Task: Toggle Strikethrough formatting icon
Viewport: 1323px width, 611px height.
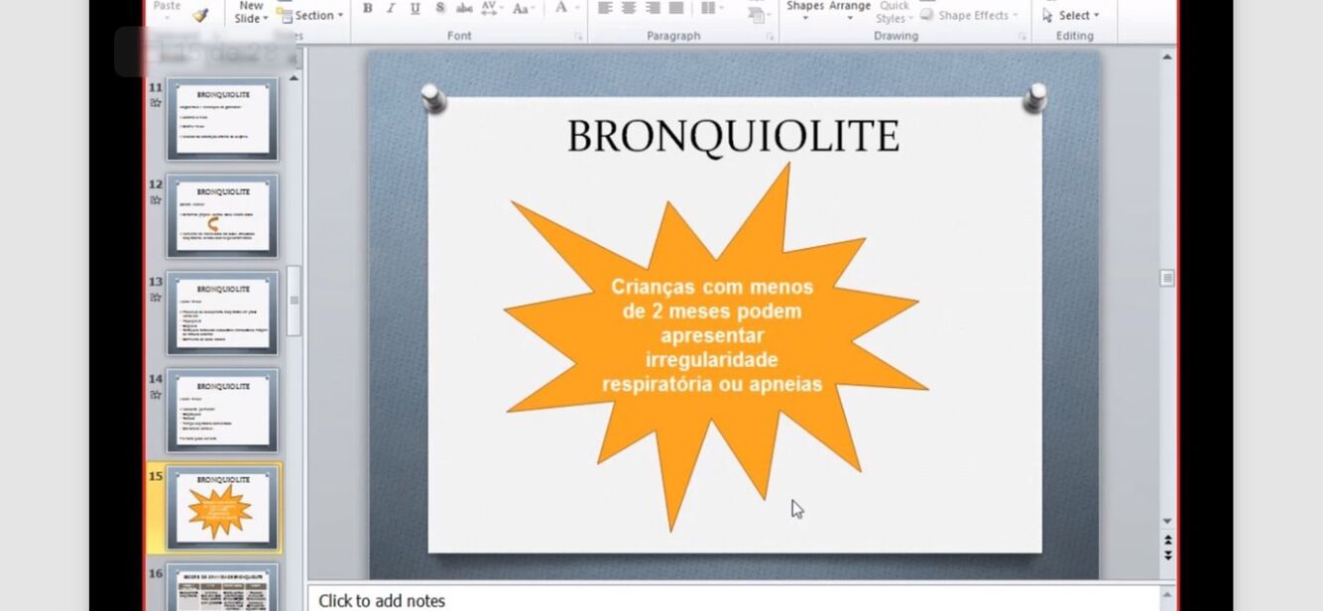Action: pyautogui.click(x=464, y=8)
